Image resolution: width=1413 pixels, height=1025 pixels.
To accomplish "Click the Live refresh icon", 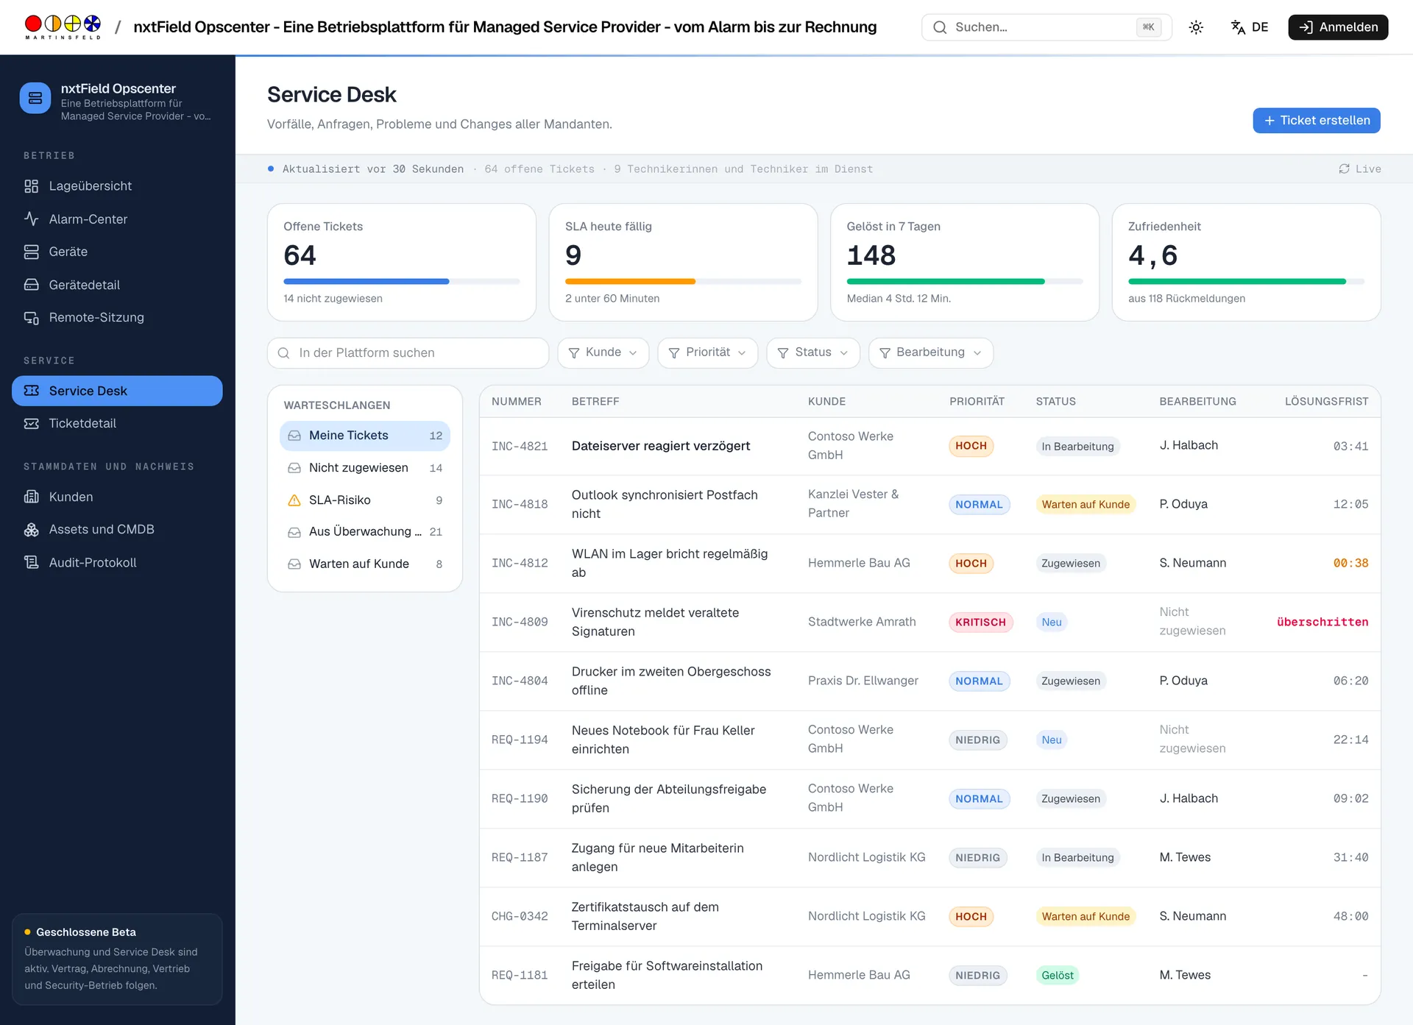I will coord(1344,169).
